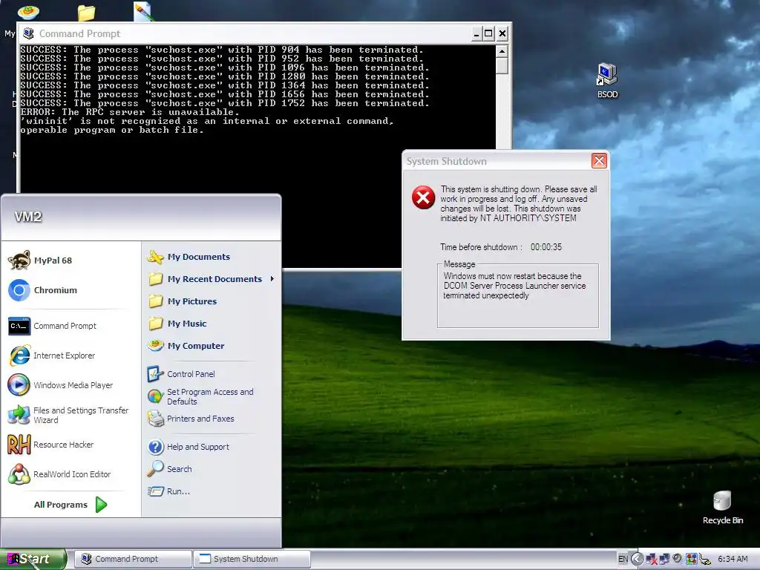Image resolution: width=760 pixels, height=570 pixels.
Task: Close the System Shutdown dialog
Action: coord(599,161)
